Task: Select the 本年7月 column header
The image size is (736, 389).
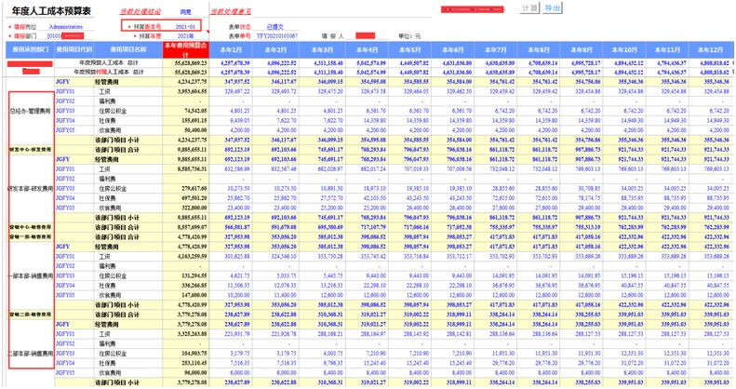Action: click(x=495, y=49)
